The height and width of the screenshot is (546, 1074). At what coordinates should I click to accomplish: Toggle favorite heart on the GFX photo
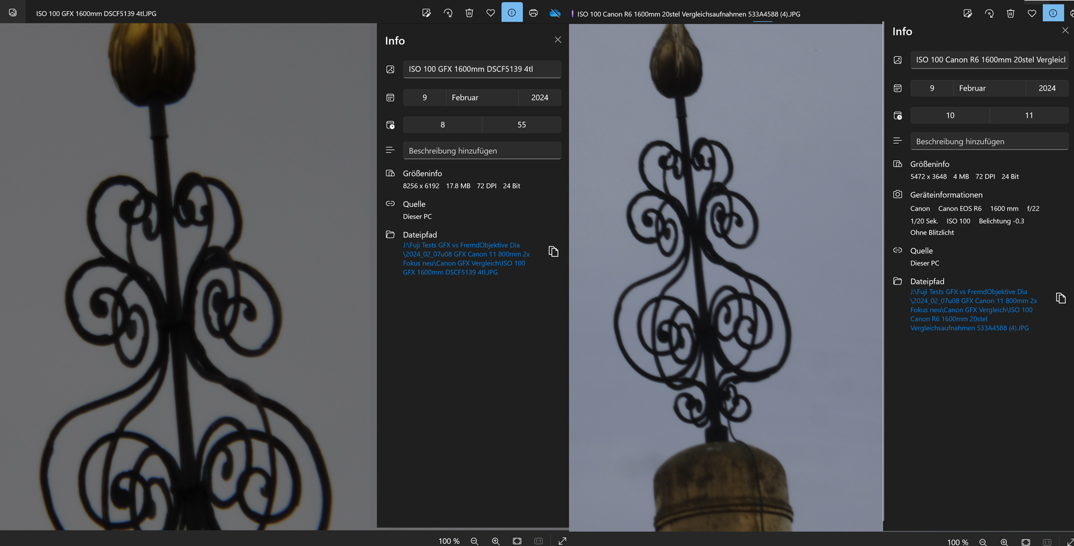491,13
